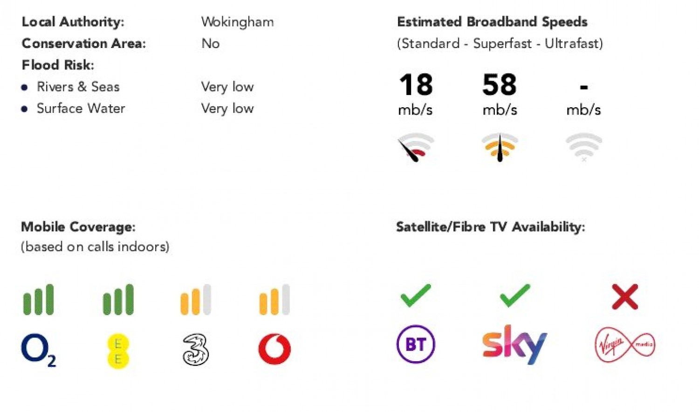Click the green signal bars above EE
The image size is (699, 412).
118,300
